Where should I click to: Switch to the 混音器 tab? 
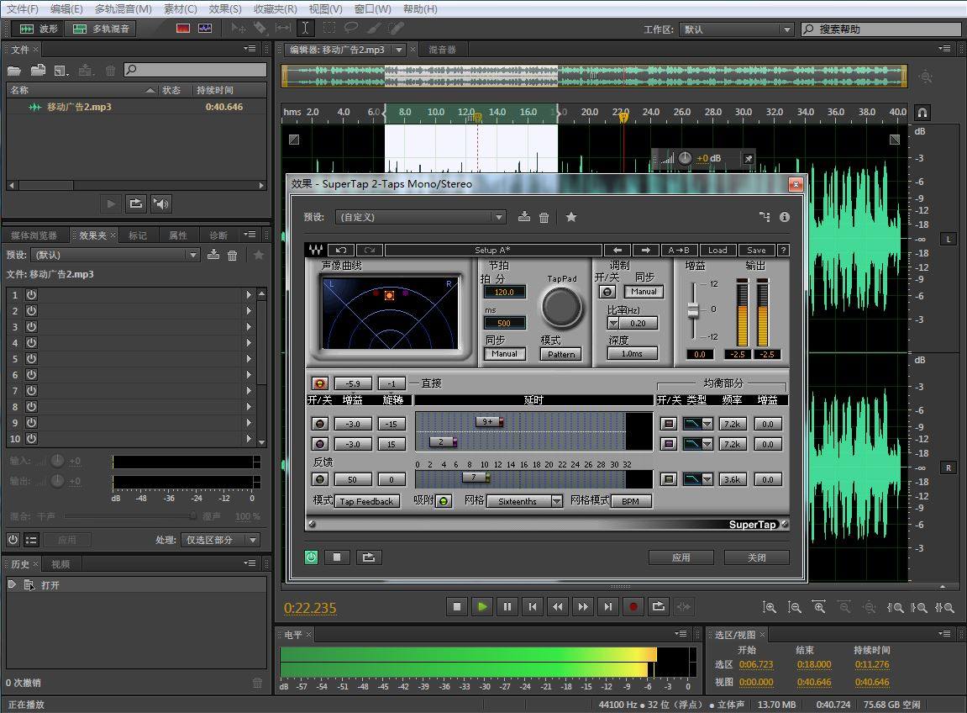pos(442,50)
